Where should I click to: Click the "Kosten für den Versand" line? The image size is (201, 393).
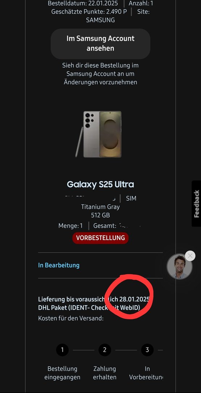71,318
